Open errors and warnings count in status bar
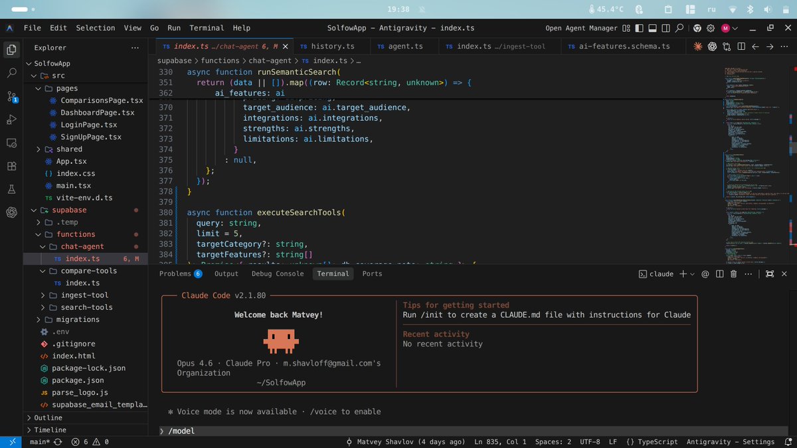This screenshot has width=797, height=448. 90,441
